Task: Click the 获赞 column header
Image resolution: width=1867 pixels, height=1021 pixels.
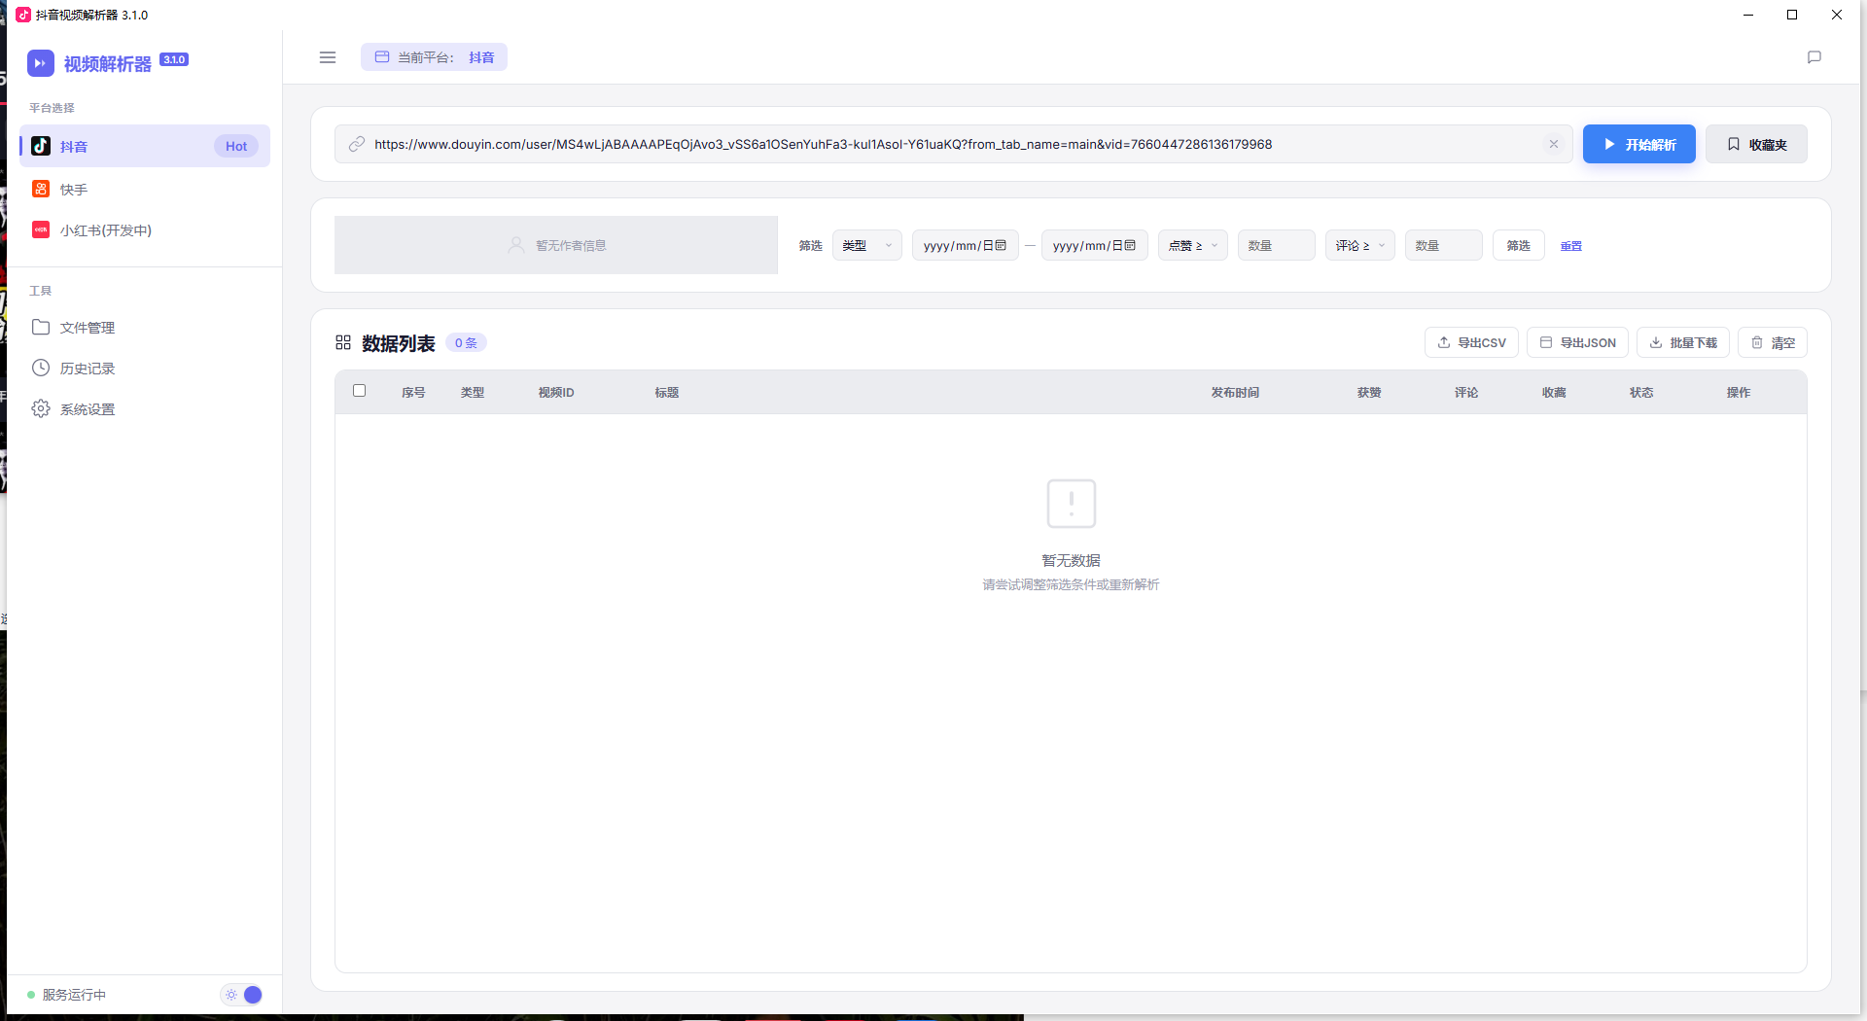Action: tap(1369, 392)
